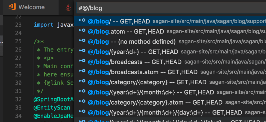
Task: Click line number 28 in the gutter
Action: 18,66
